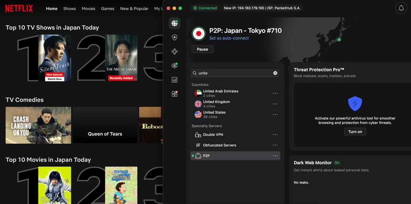Screen dimensions: 411x204
Task: Open Queen of Tears tile
Action: [x=105, y=125]
